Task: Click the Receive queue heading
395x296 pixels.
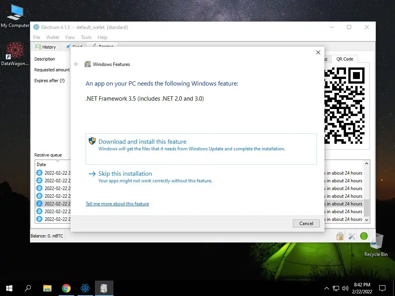Action: tap(48, 155)
